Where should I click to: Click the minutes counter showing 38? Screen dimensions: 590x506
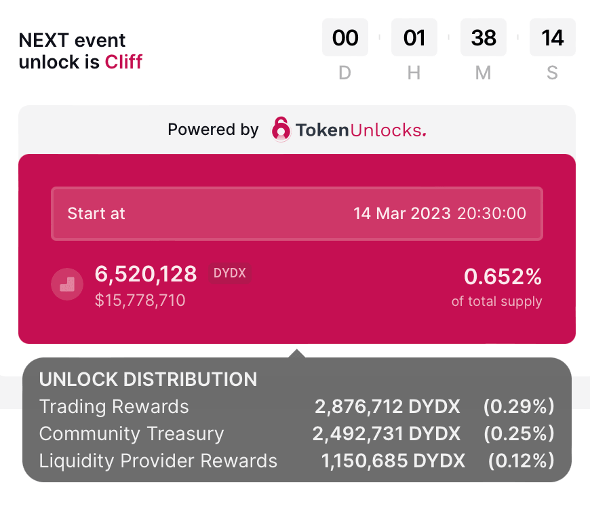483,37
